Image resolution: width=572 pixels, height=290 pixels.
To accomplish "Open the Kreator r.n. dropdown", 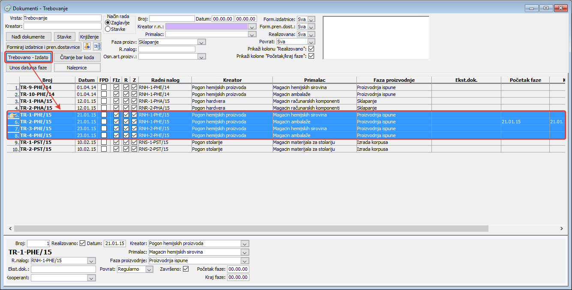I will 252,27.
